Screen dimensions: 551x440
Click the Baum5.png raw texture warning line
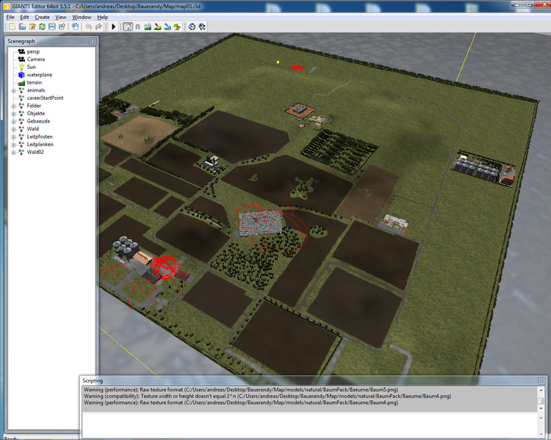241,389
